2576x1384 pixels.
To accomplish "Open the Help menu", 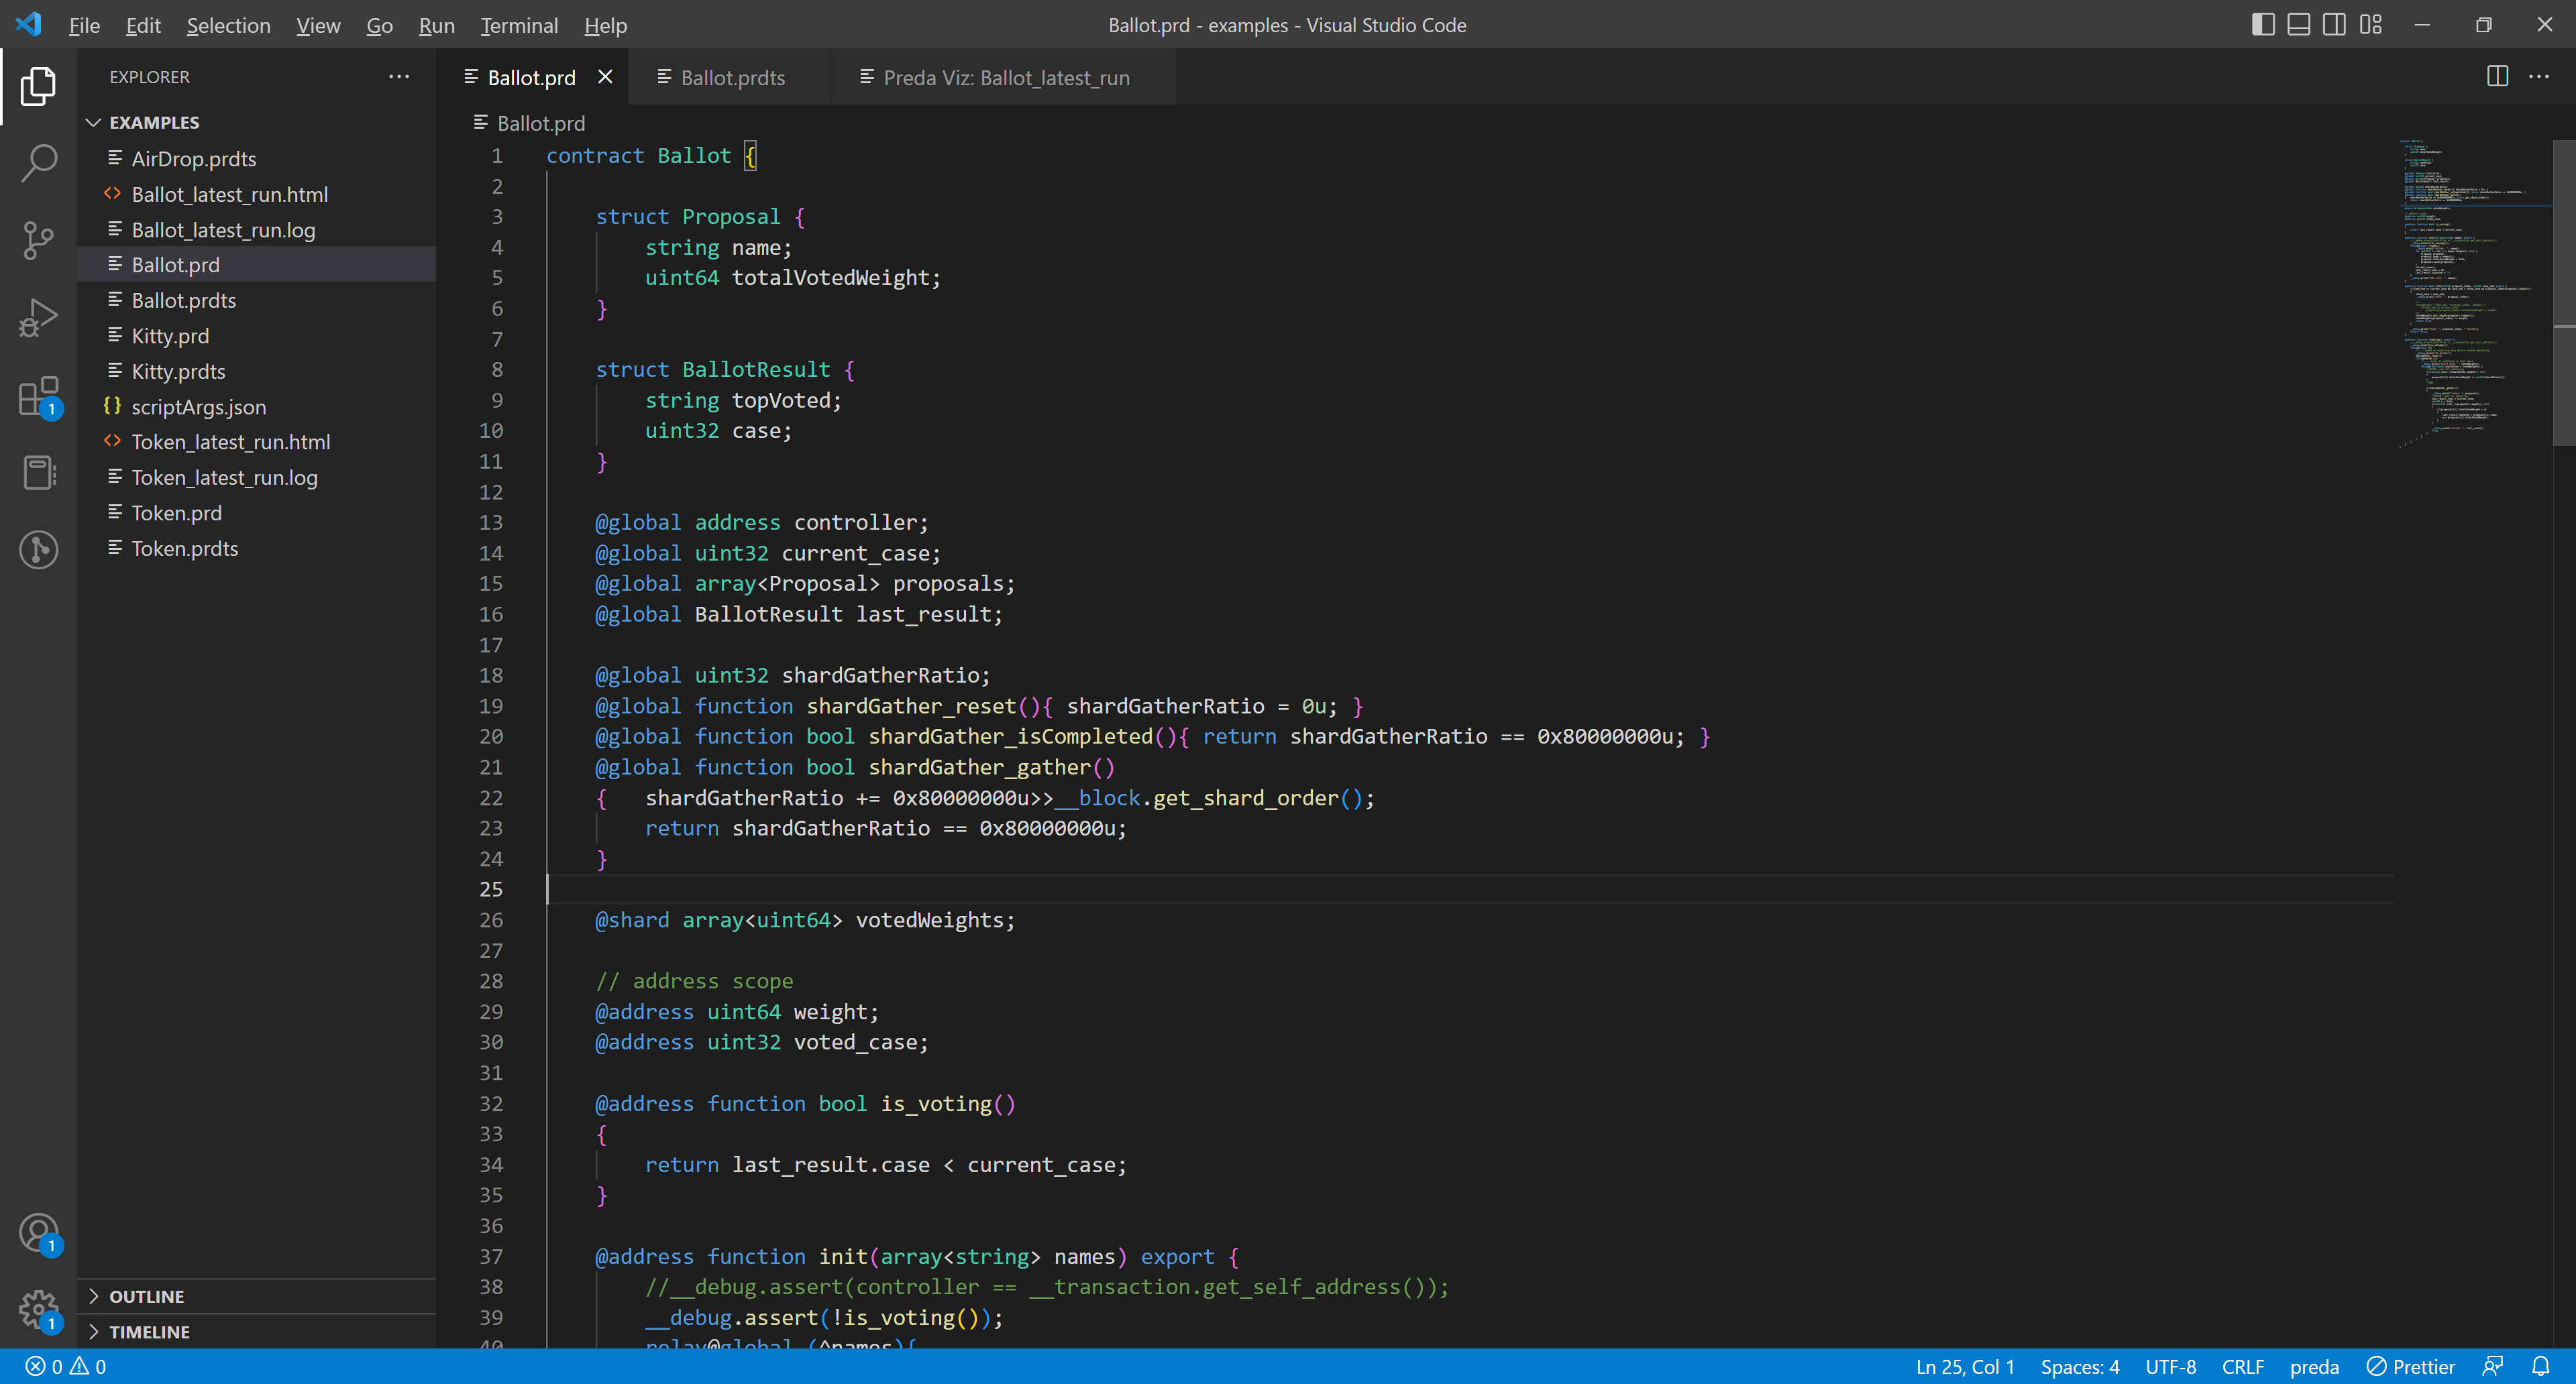I will tap(605, 25).
